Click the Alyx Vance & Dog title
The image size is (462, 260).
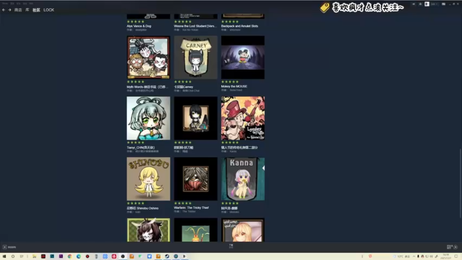[139, 26]
